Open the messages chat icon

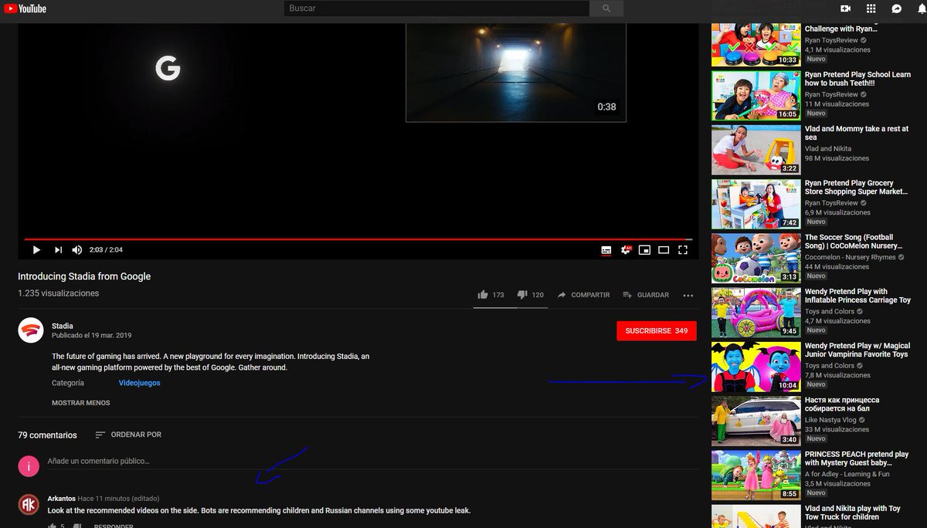[896, 8]
